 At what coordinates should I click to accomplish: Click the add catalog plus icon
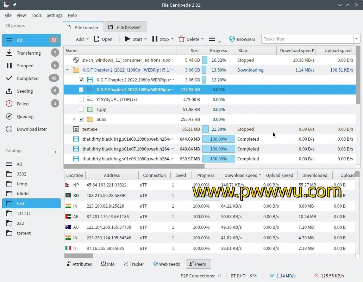[x=56, y=152]
